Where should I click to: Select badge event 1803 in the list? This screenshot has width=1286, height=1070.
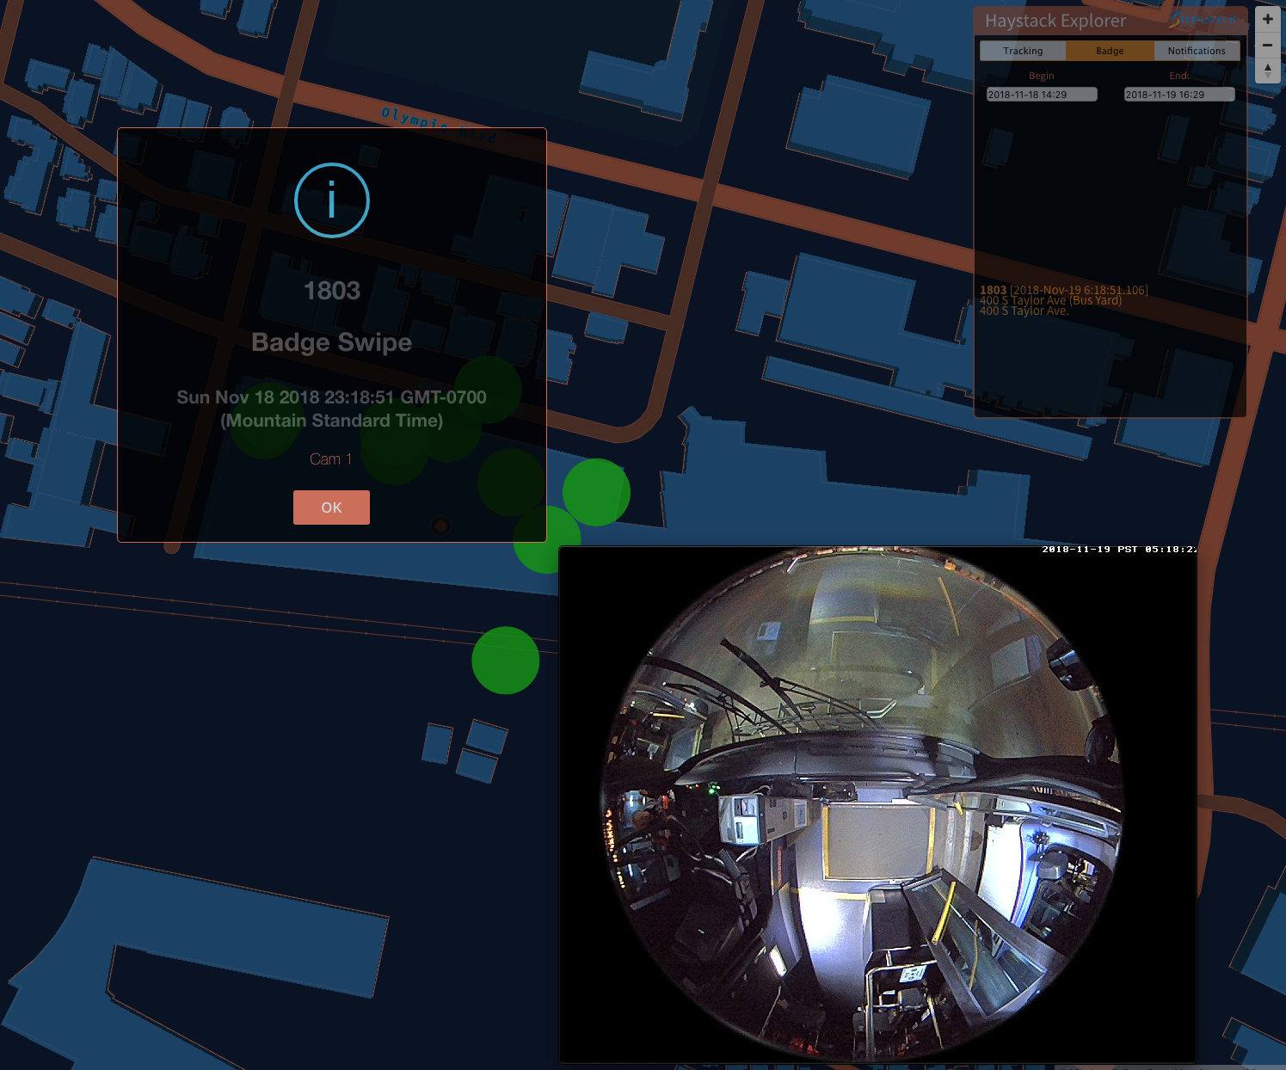tap(1063, 290)
